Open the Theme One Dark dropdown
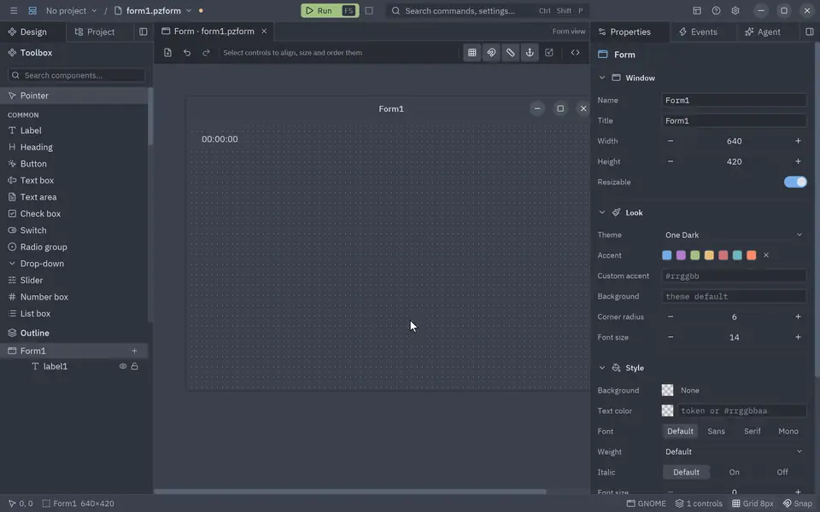This screenshot has height=512, width=820. pos(734,236)
